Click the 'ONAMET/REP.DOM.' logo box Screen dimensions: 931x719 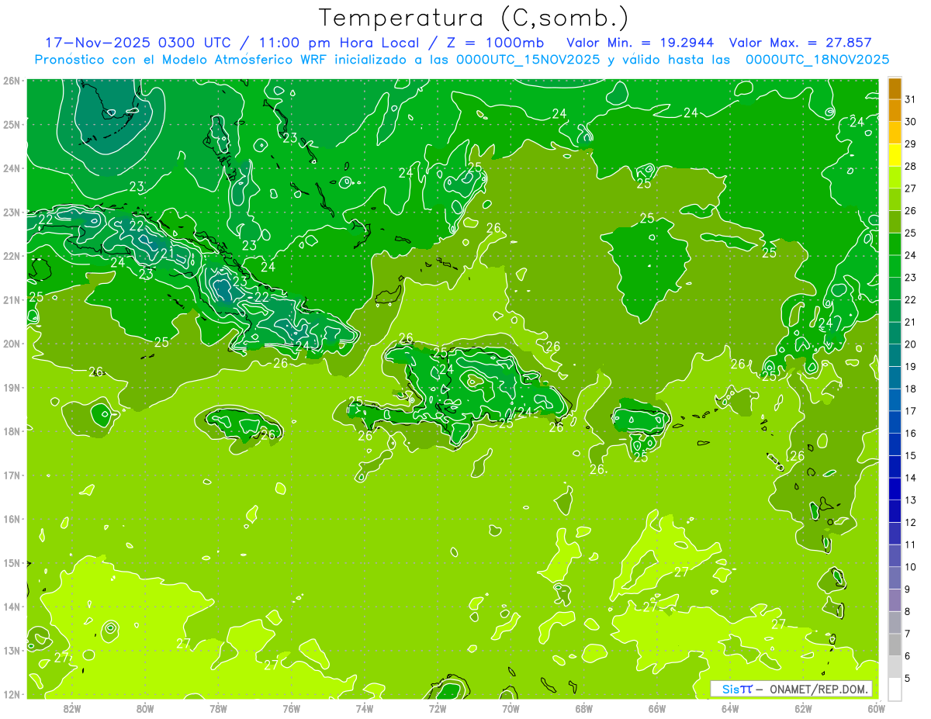pos(791,689)
